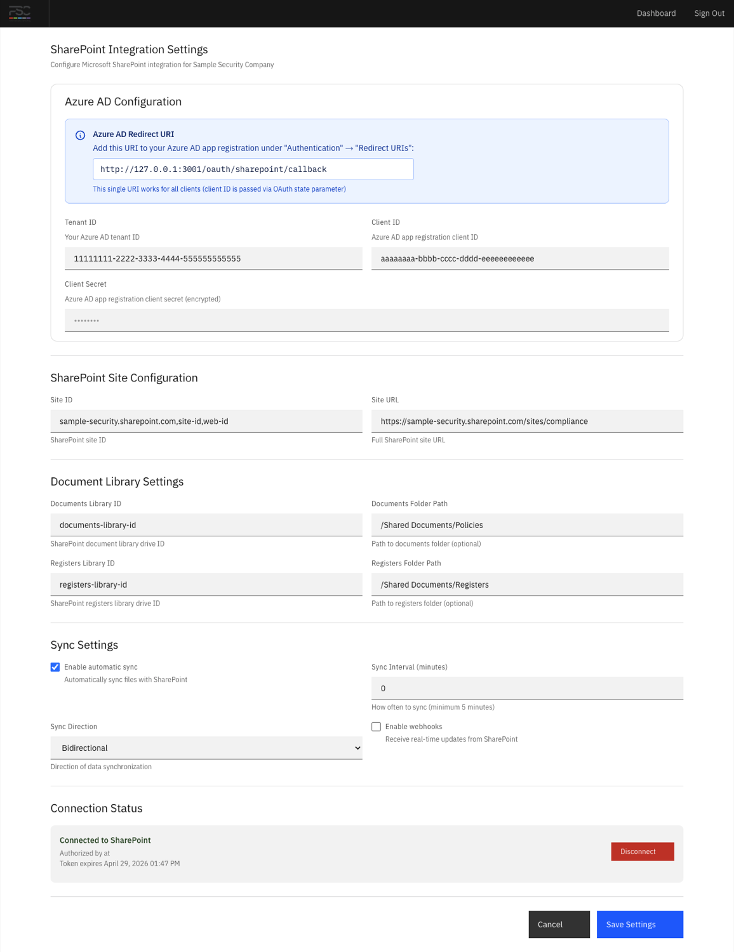Viewport: 734px width, 952px height.
Task: Open the Dashboard page
Action: click(x=656, y=13)
